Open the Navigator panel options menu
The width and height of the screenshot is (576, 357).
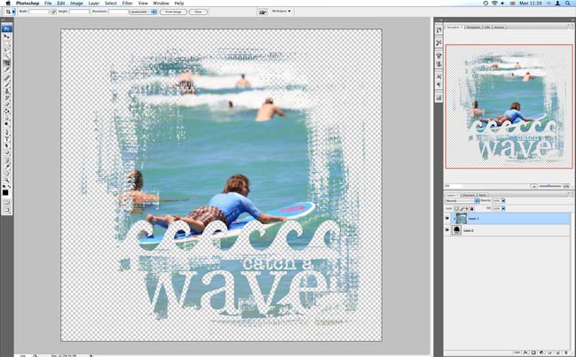pos(571,26)
